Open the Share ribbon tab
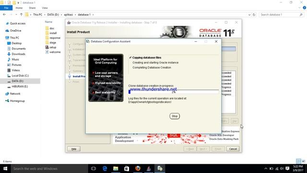This screenshot has height=173, width=307. tap(32, 8)
